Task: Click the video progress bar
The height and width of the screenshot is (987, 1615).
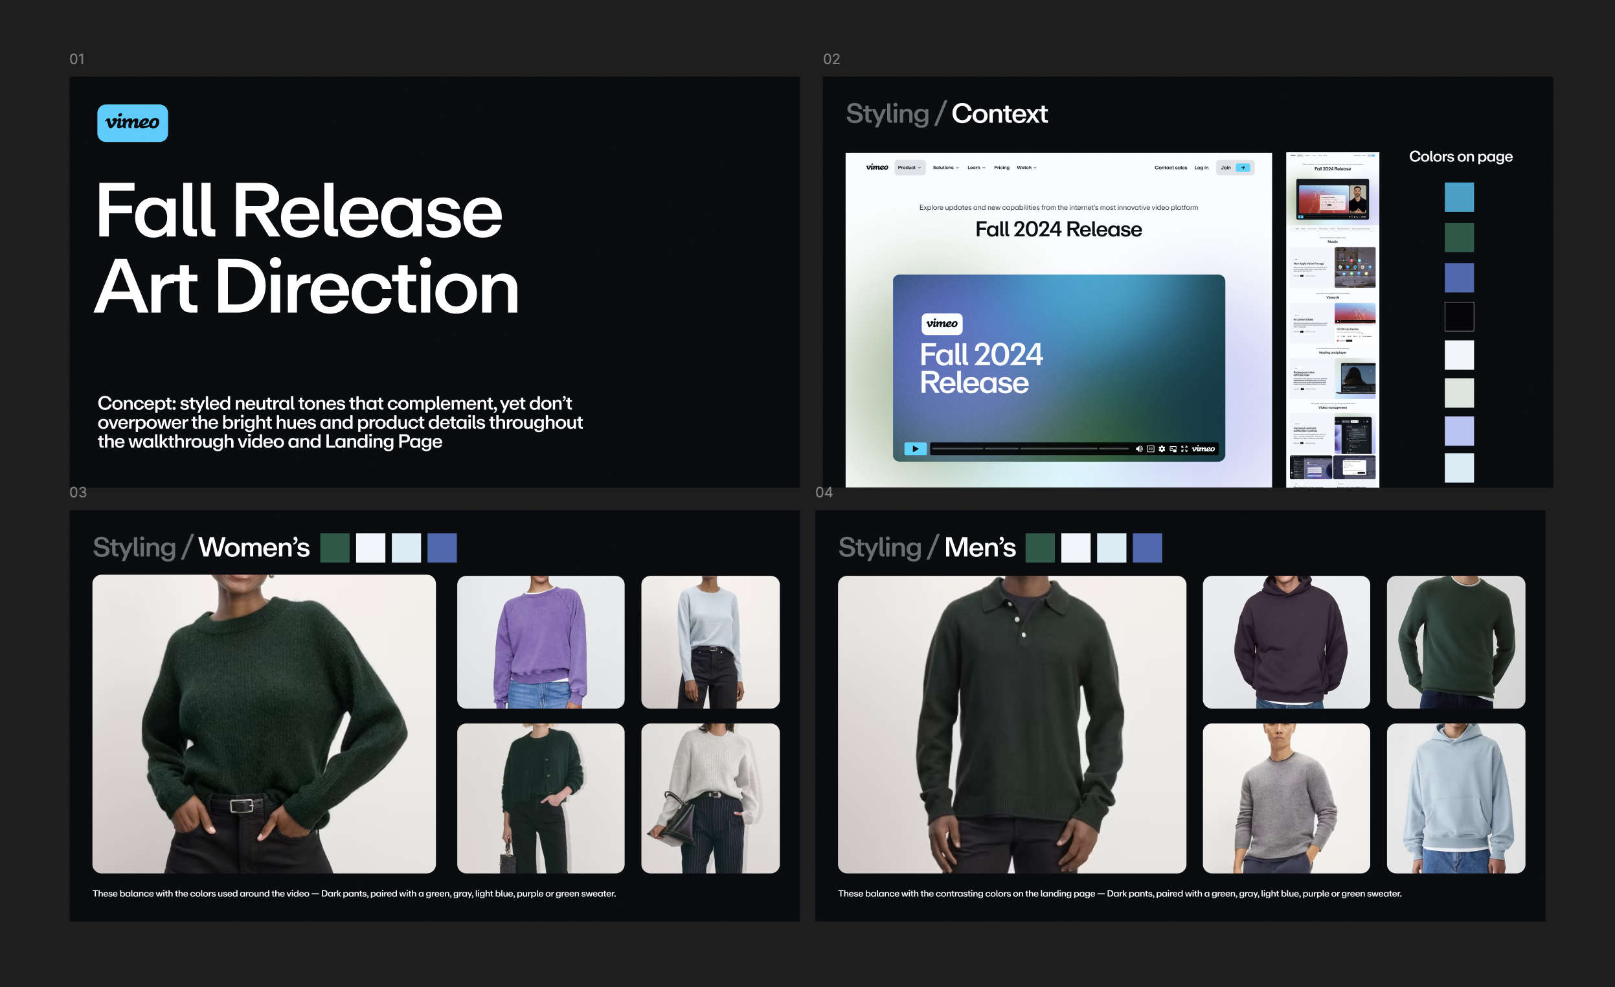Action: (1029, 449)
